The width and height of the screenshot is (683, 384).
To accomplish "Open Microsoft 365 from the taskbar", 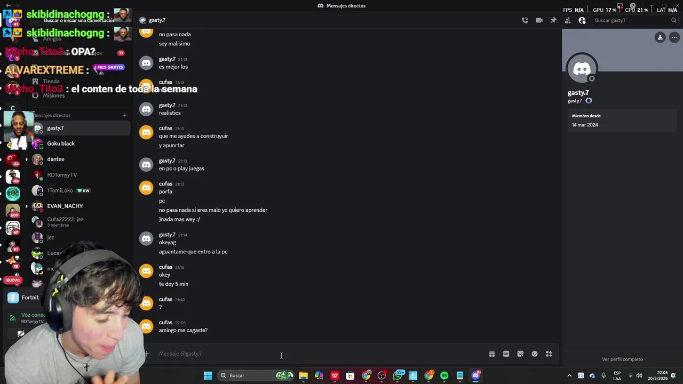I will (319, 375).
